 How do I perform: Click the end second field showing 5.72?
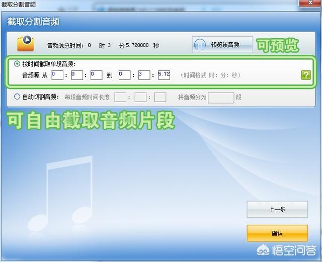pyautogui.click(x=164, y=75)
